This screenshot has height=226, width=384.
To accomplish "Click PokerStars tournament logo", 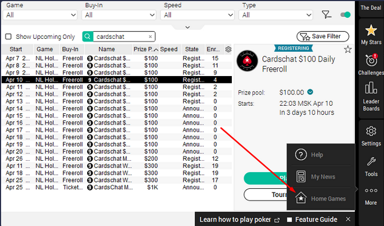I will click(247, 61).
